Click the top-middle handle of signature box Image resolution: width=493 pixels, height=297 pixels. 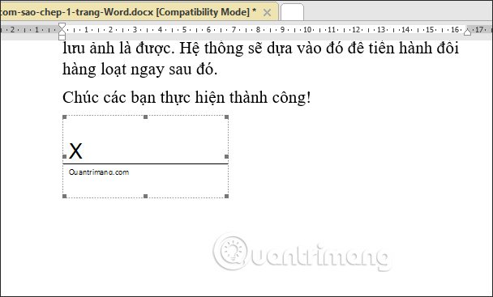[x=145, y=117]
